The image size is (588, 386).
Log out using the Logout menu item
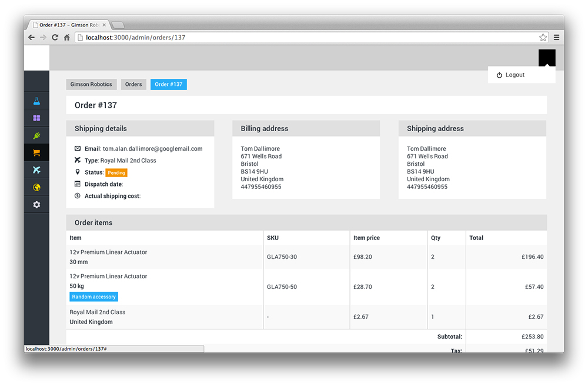click(521, 75)
